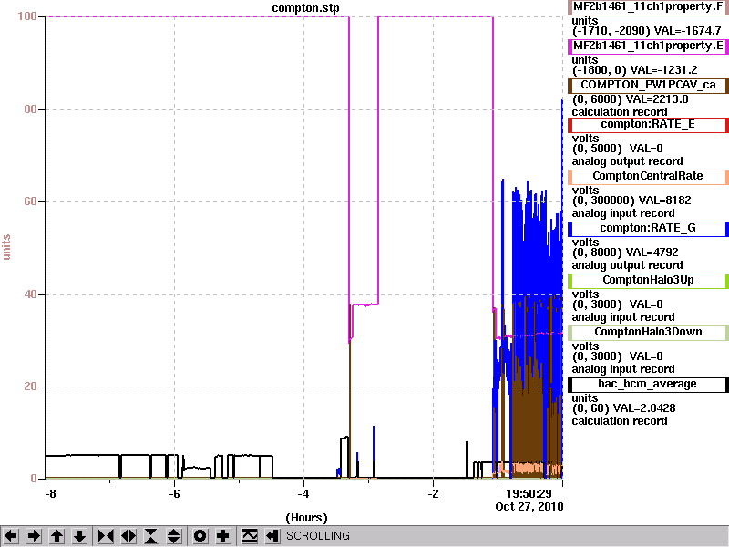Screen dimensions: 729x547
Task: Click the plus-shaped toolbar button
Action: [x=222, y=536]
